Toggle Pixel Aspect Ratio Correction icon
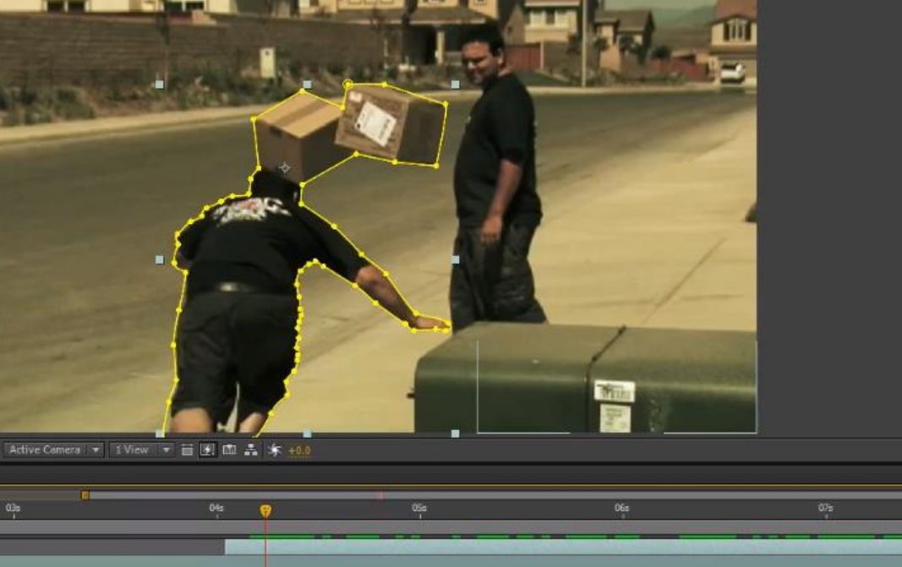Screen dimensions: 902x567 [x=188, y=450]
